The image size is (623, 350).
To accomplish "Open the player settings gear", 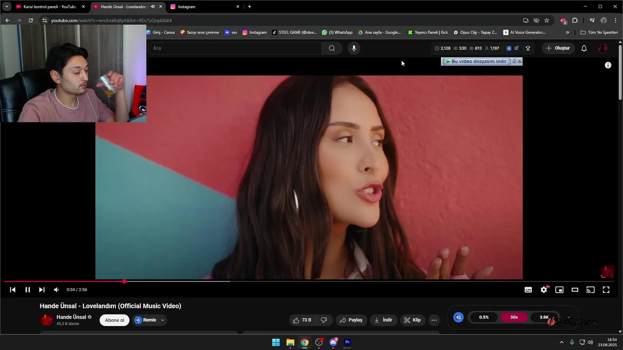I will pyautogui.click(x=544, y=290).
